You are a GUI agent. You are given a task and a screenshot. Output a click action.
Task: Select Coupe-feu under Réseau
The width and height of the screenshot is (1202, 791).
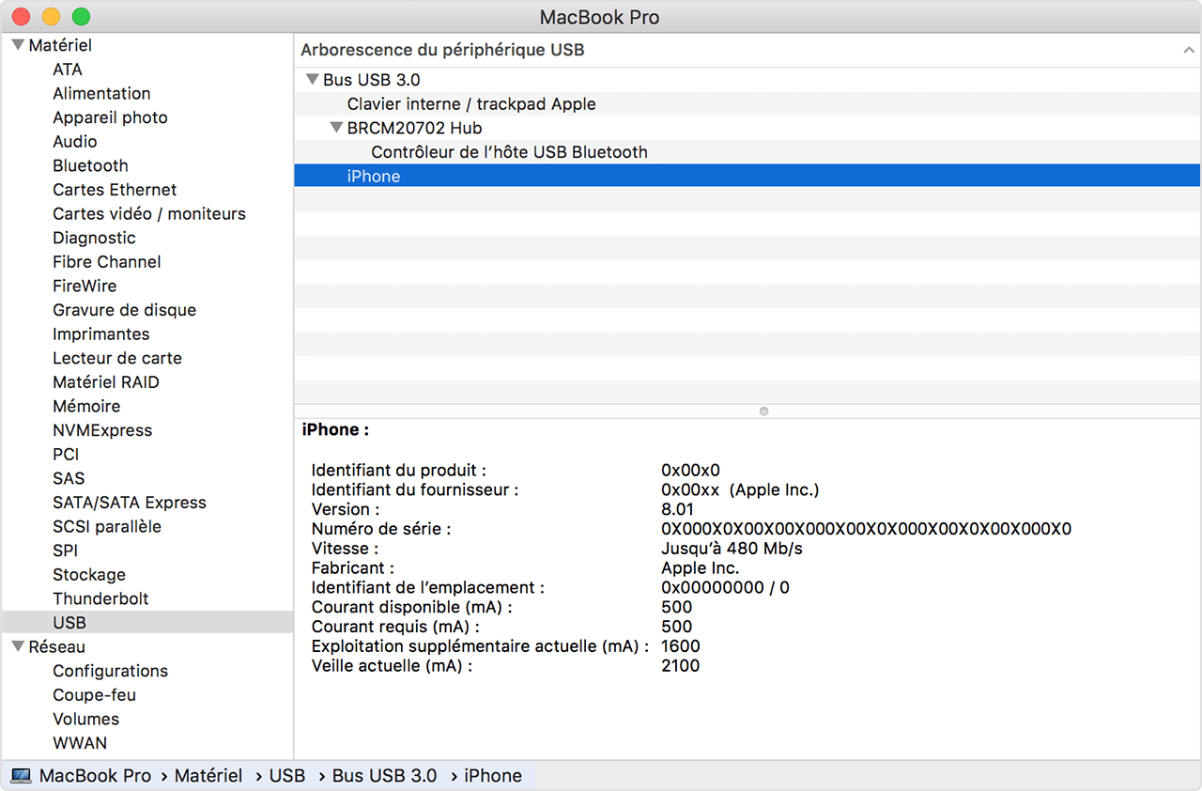(x=94, y=695)
